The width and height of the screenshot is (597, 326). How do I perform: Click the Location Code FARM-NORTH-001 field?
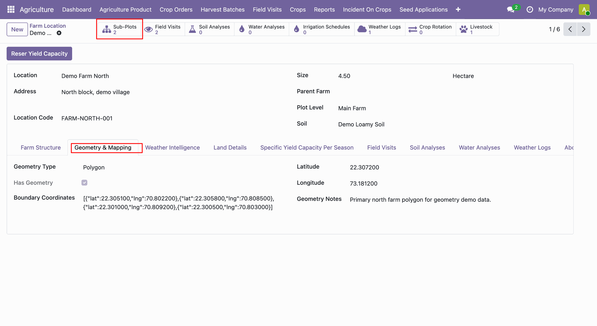(x=173, y=118)
